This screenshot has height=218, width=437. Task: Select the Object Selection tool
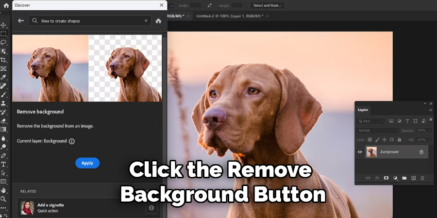coord(3,51)
